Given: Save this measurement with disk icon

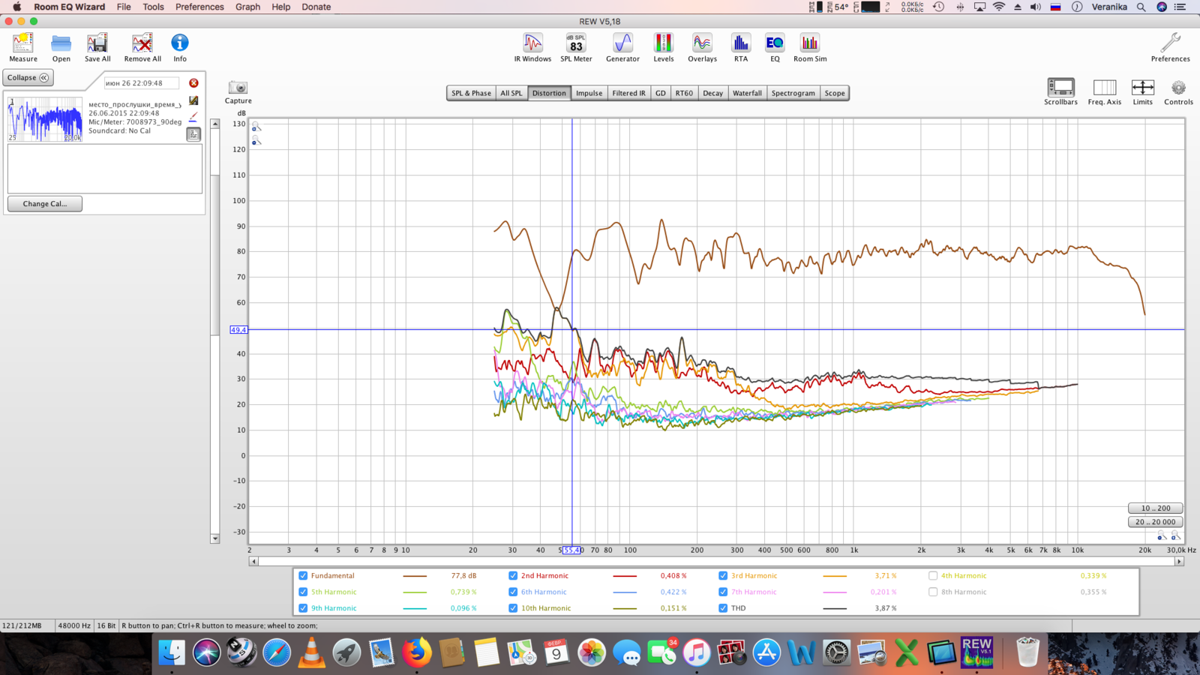Looking at the screenshot, I should (x=193, y=100).
